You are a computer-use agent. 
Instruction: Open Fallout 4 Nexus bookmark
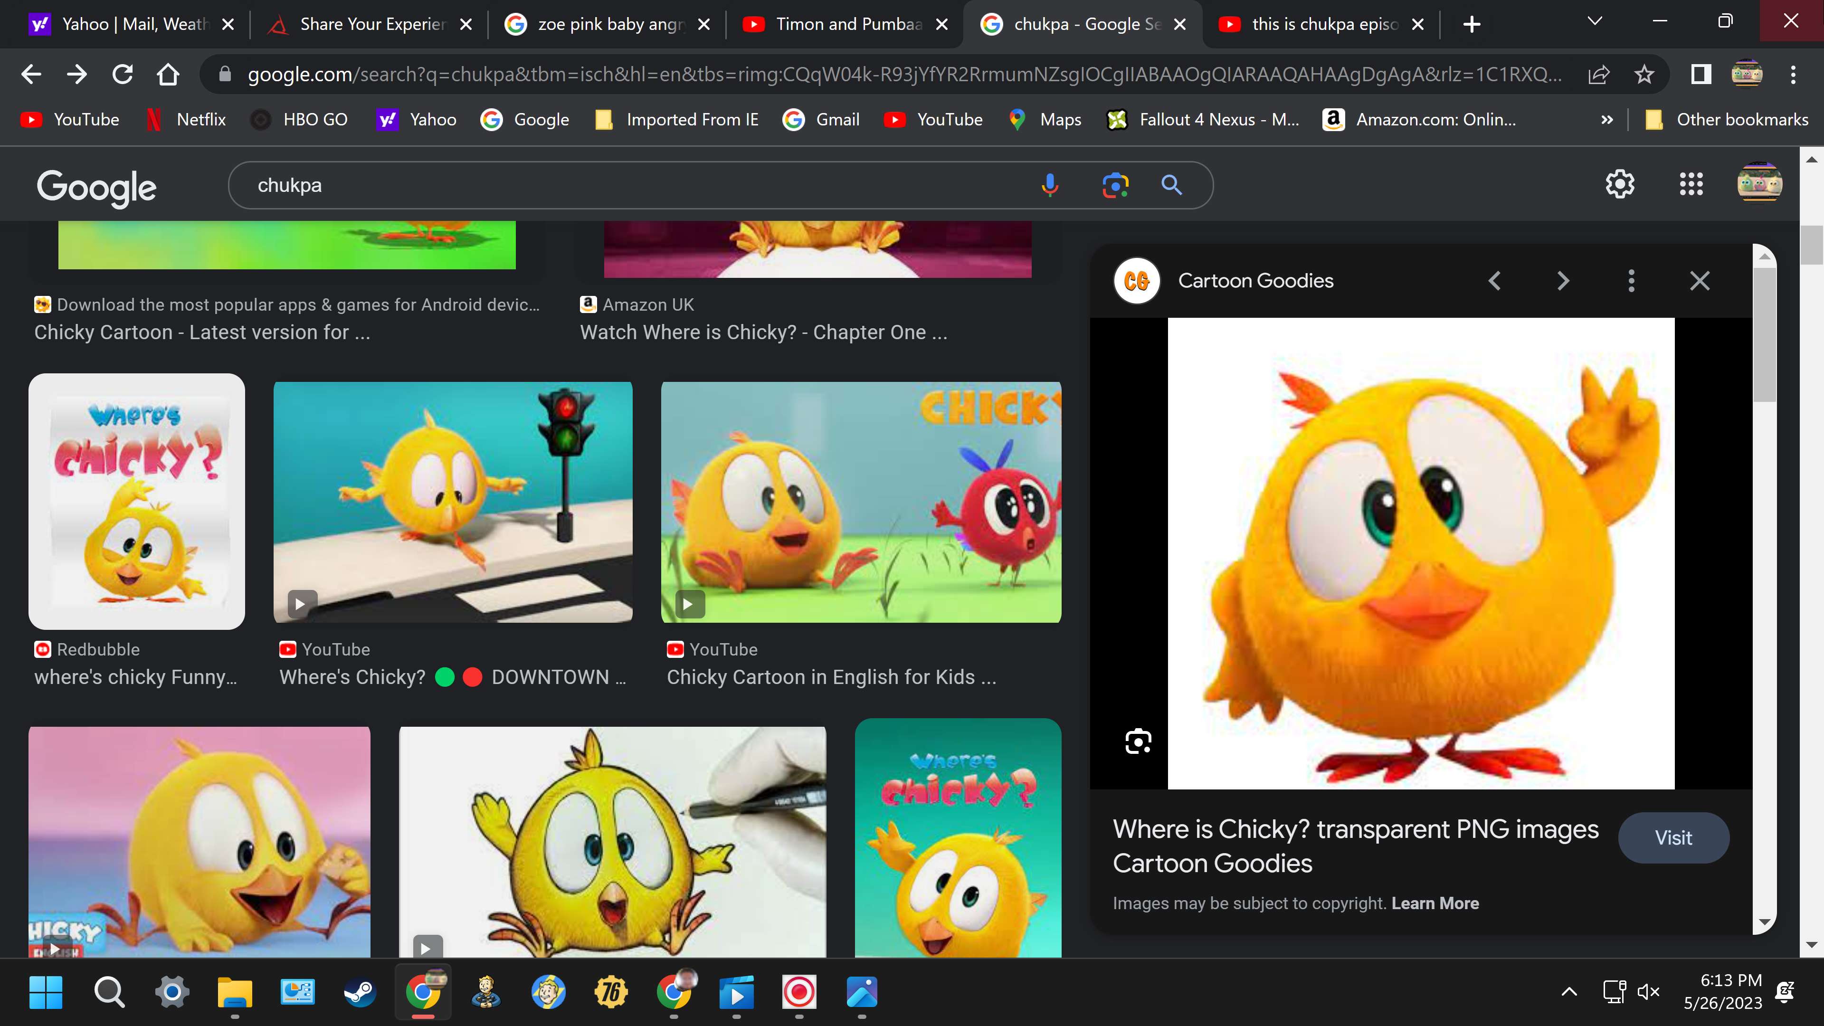[1202, 120]
